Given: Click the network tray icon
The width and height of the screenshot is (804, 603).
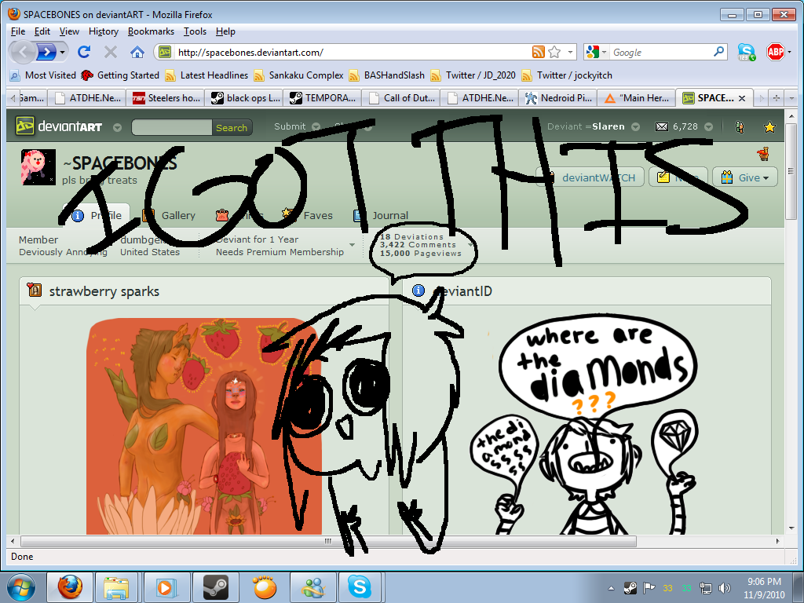Looking at the screenshot, I should (706, 588).
